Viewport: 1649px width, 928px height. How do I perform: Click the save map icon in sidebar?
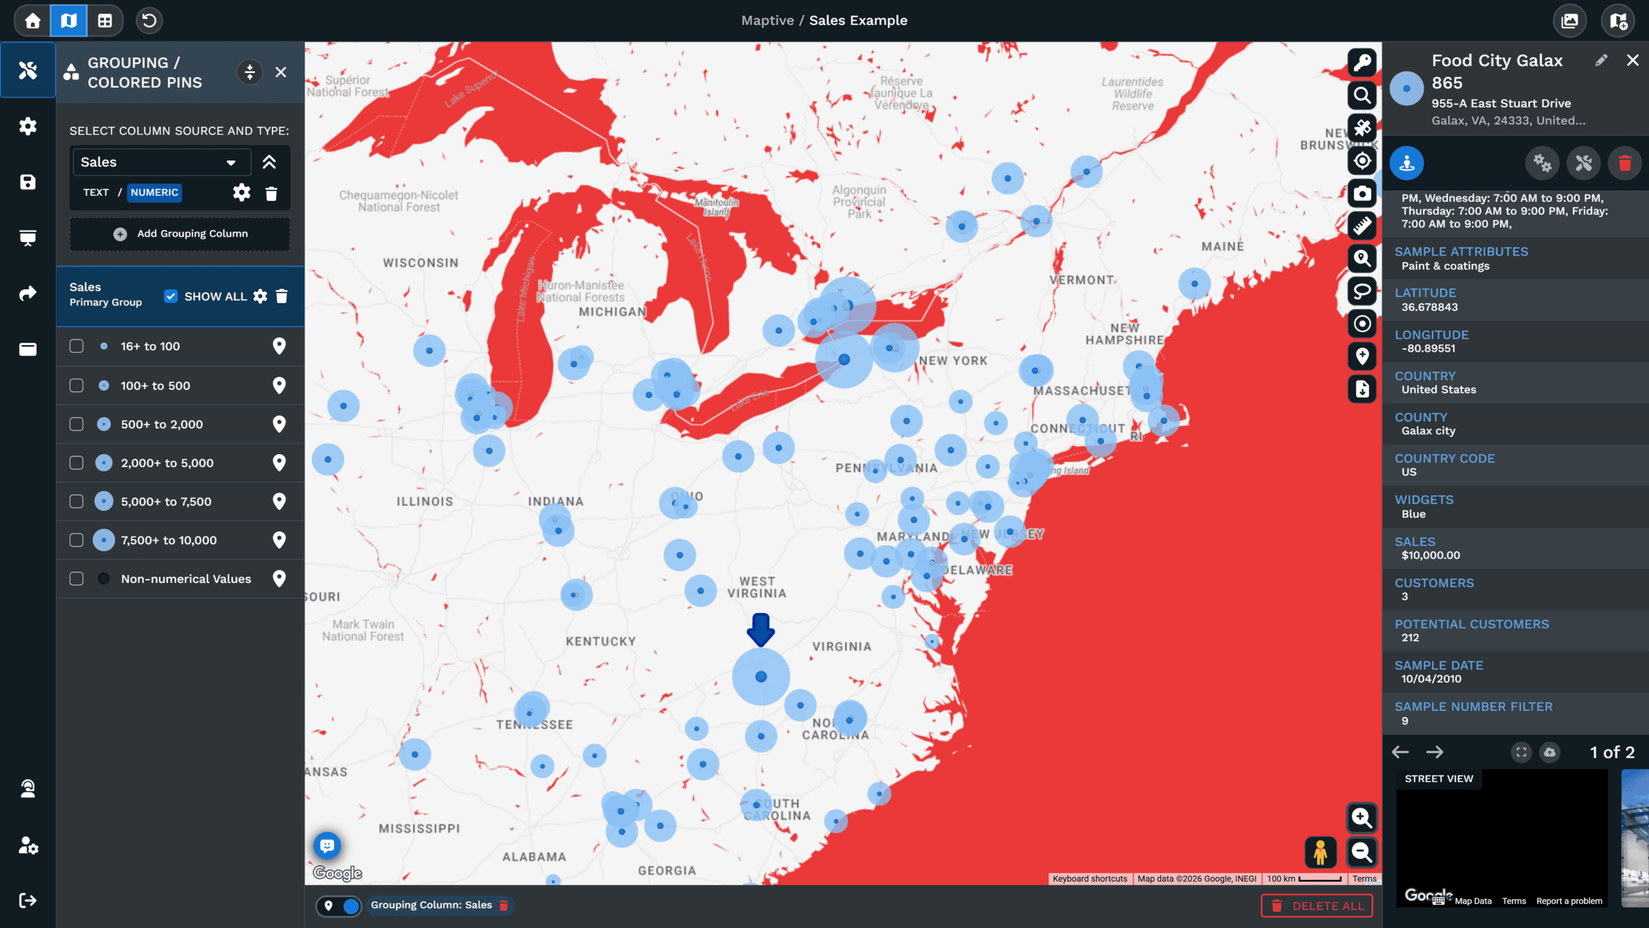tap(28, 182)
